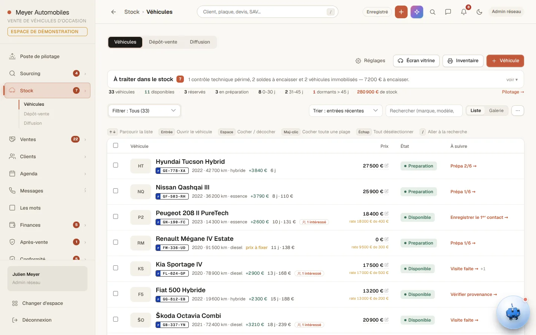Click Enregistrer le 1er contact link
536x335 pixels.
(479, 217)
